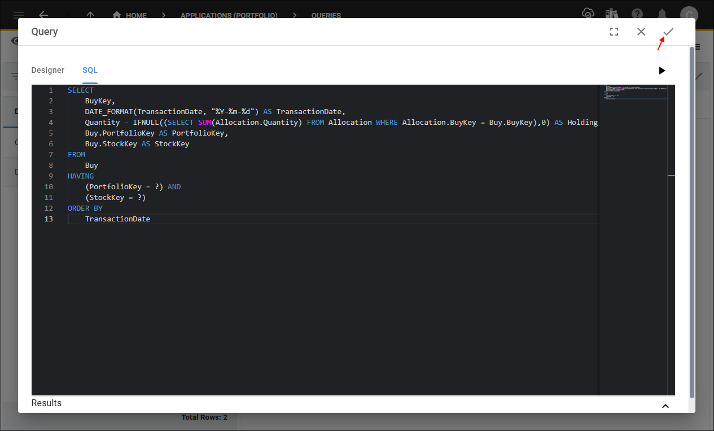Screen dimensions: 714x431
Task: Show notifications via bell icon
Action: click(x=663, y=14)
